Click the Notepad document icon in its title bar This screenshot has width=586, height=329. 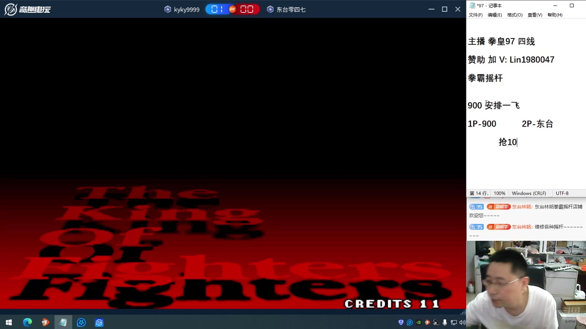472,5
